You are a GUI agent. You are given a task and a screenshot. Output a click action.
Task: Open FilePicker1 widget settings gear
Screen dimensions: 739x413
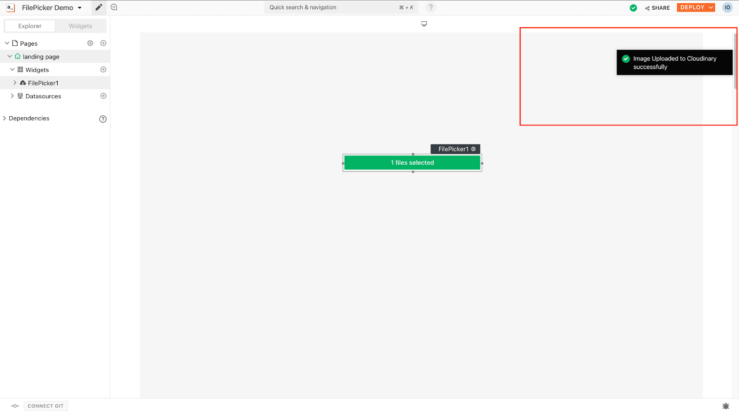[473, 149]
